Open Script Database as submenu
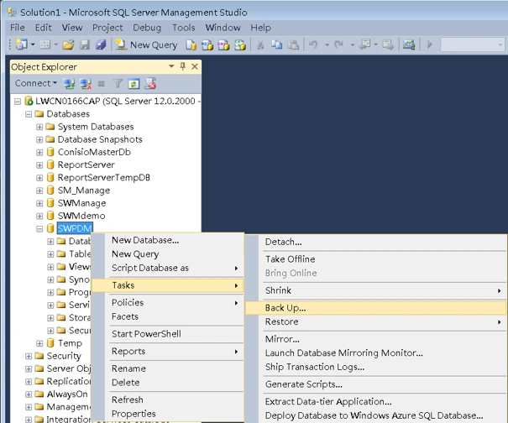 [167, 269]
